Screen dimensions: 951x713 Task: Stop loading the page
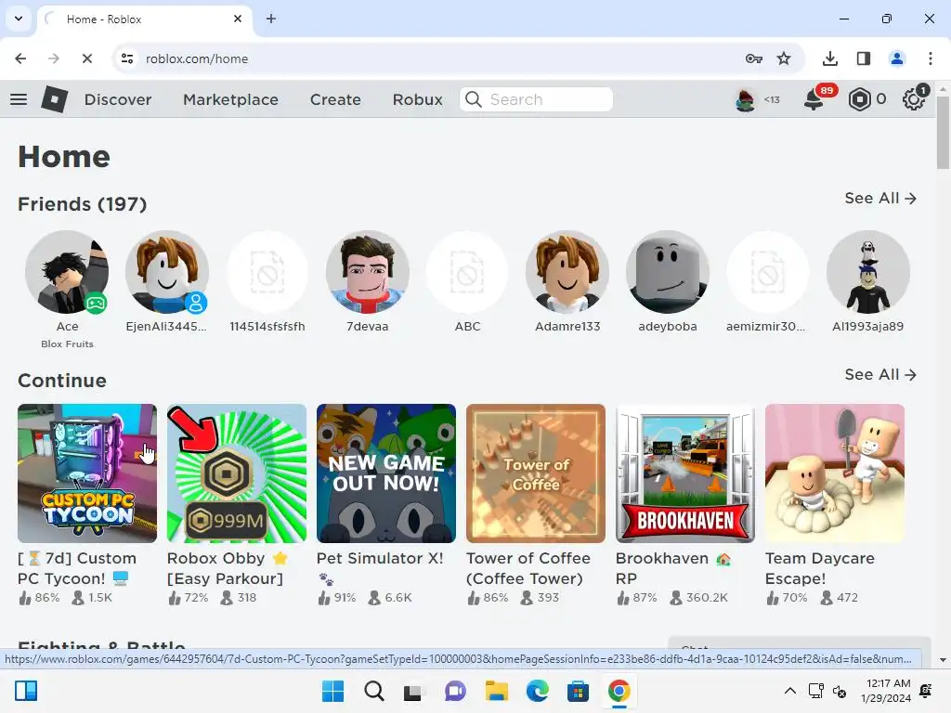(86, 58)
